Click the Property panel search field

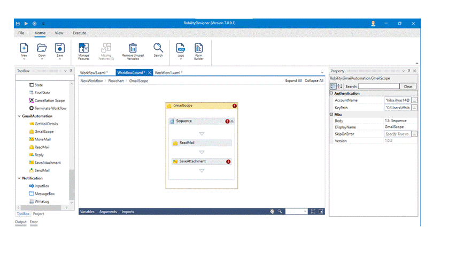(x=378, y=86)
